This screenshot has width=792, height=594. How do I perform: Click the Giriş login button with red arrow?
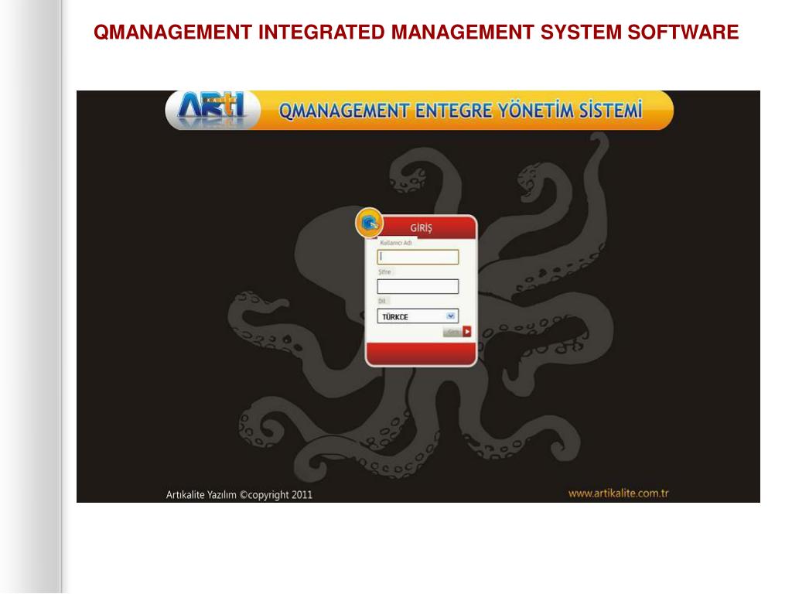pos(457,331)
